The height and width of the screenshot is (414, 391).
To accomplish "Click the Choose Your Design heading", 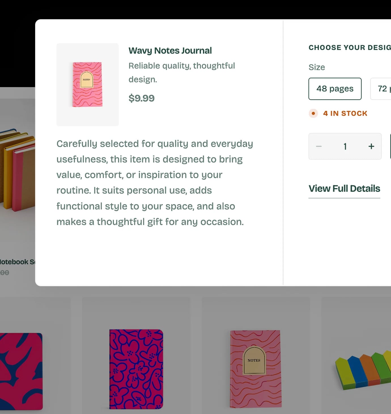I will click(350, 48).
